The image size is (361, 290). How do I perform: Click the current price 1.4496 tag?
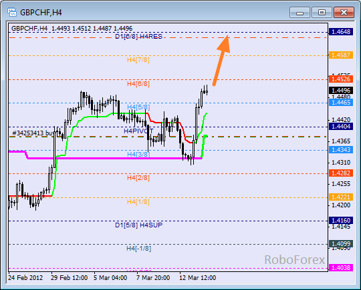(x=341, y=91)
